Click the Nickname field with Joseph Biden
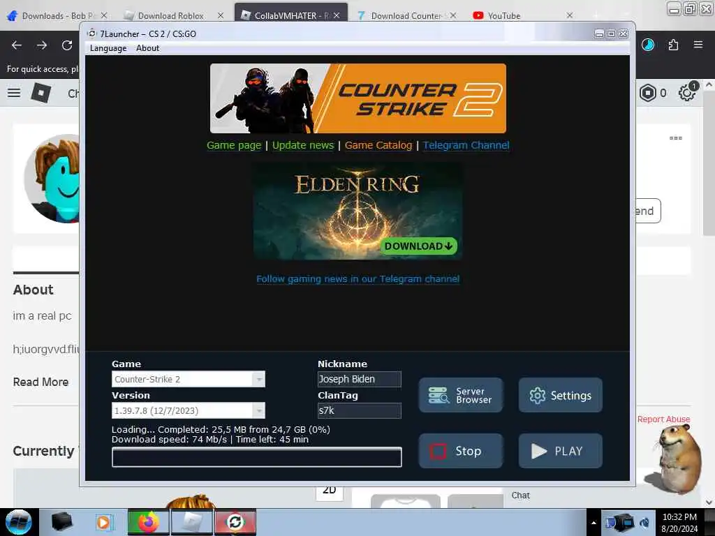 [x=360, y=379]
